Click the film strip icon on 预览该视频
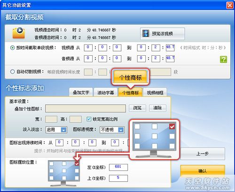235x192 pixels. 146,34
